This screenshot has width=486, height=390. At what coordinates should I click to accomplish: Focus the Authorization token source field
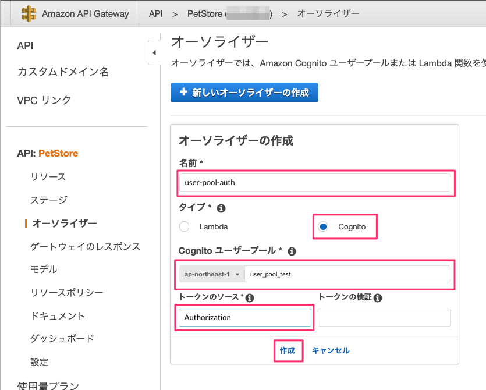tap(245, 317)
